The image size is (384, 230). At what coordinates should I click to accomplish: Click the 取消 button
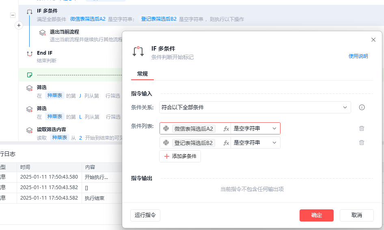(356, 215)
